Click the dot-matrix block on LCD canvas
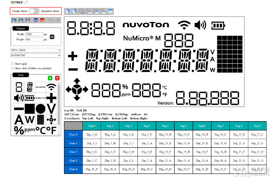Image resolution: width=272 pixels, height=178 pixels. coord(230,54)
